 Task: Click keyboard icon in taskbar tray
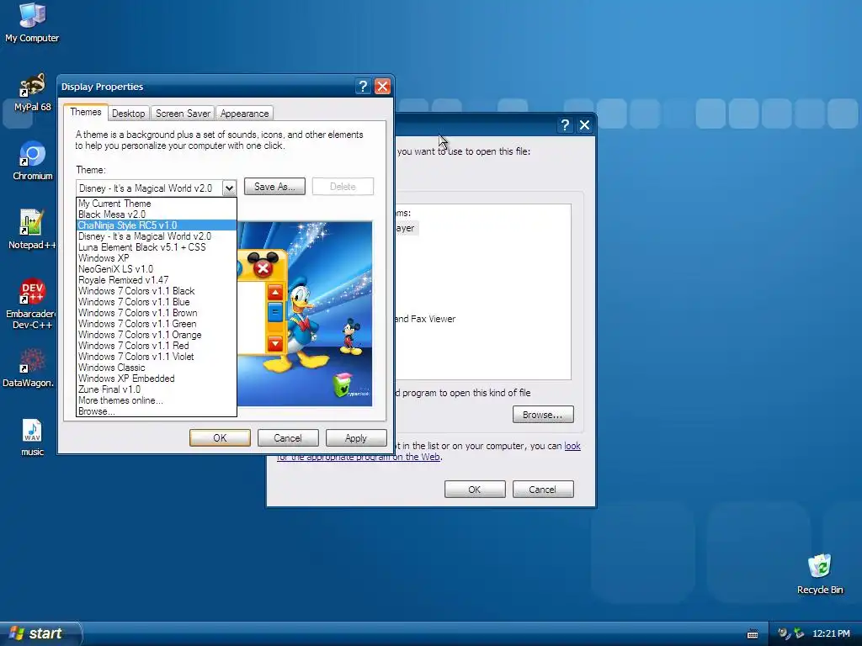753,634
